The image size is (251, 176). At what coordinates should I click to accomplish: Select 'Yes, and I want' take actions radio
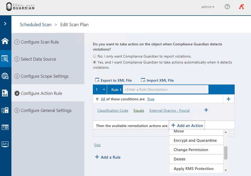[94, 62]
